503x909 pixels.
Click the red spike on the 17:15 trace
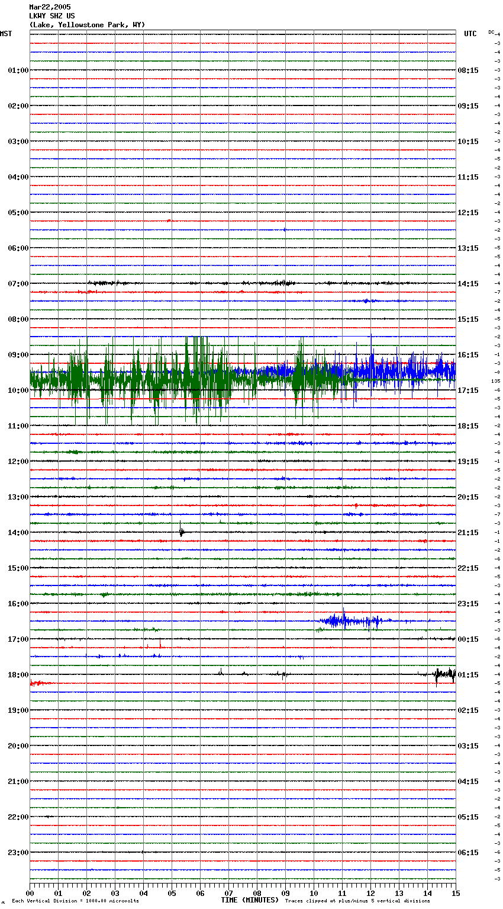pos(160,644)
